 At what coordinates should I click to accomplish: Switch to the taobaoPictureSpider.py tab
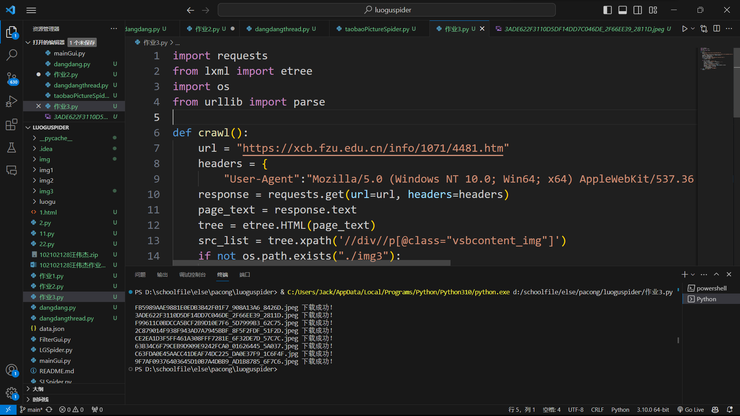tap(377, 29)
